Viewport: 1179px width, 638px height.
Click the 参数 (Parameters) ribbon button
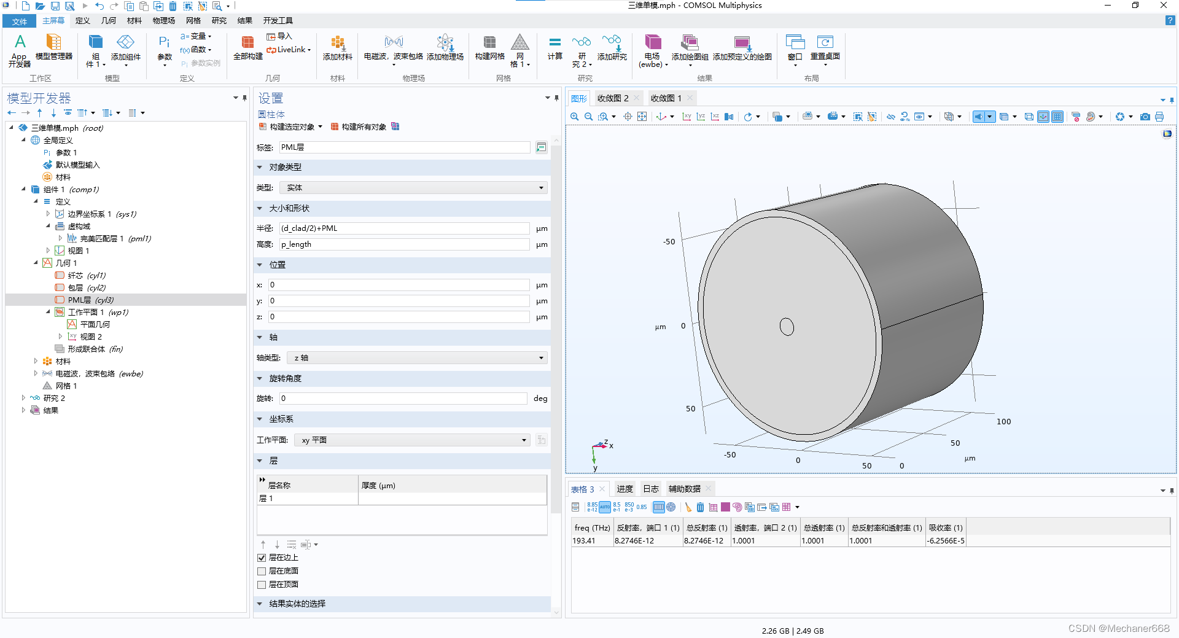click(x=165, y=50)
